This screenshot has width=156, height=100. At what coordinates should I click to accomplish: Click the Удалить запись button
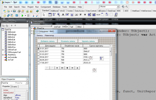(x=88, y=41)
